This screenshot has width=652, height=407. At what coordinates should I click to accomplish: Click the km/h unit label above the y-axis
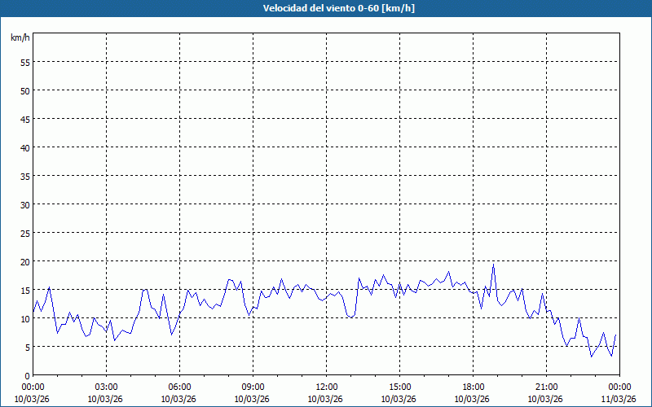pos(19,38)
